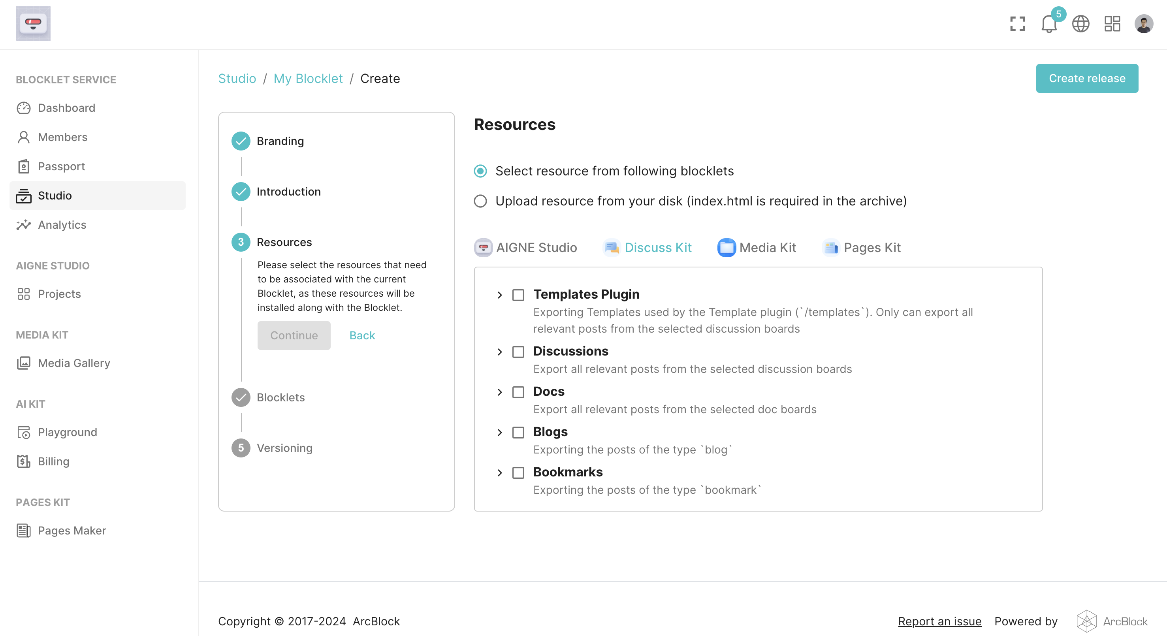This screenshot has height=636, width=1167.
Task: Enable the Discussions checkbox
Action: click(x=518, y=352)
